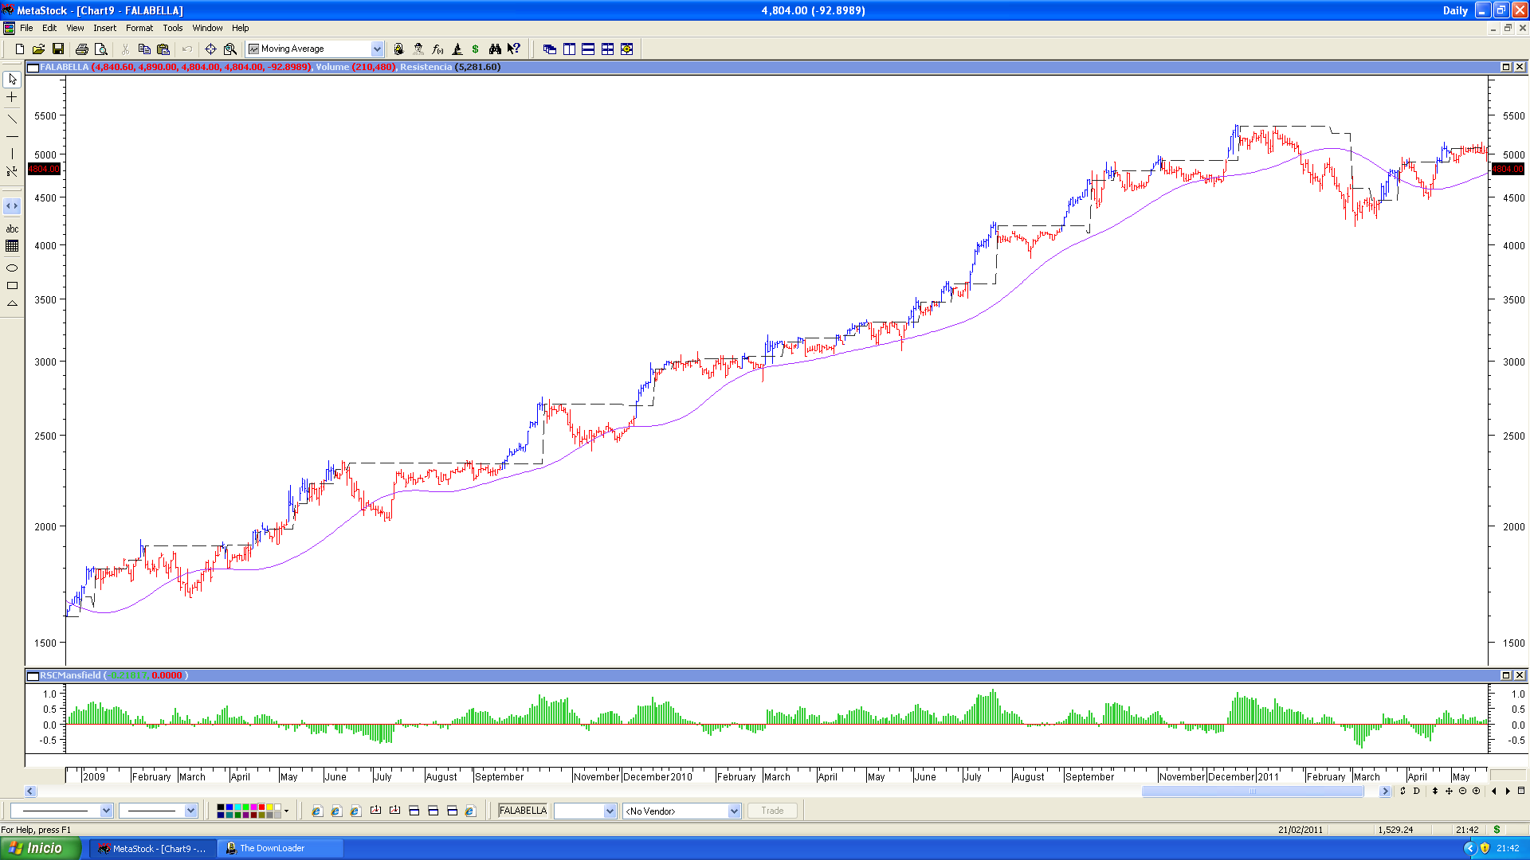This screenshot has width=1530, height=860.
Task: Tile windows in columns icon
Action: tap(569, 49)
